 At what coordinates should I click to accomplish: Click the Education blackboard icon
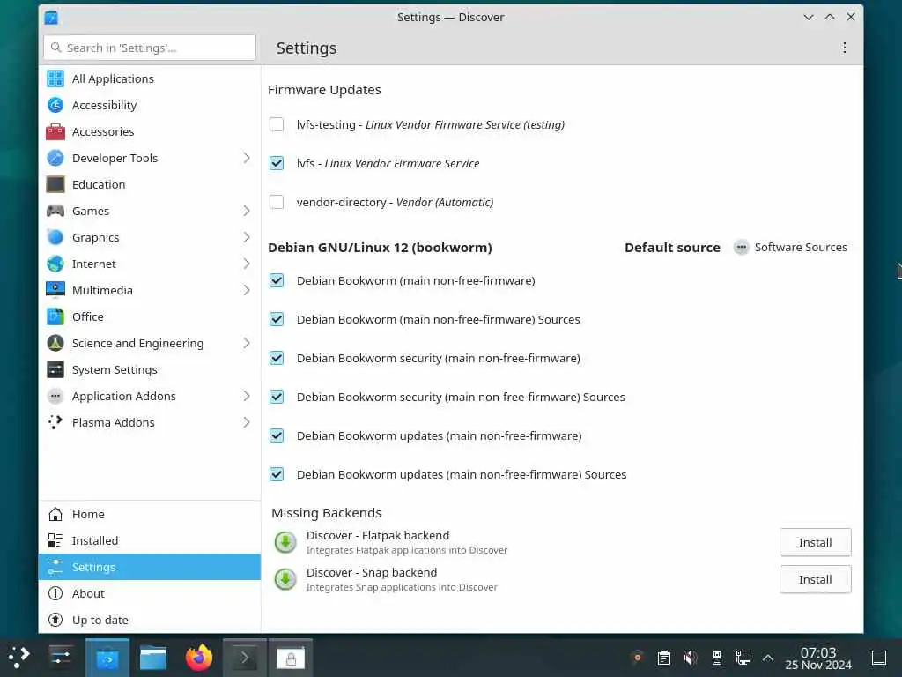(x=55, y=184)
